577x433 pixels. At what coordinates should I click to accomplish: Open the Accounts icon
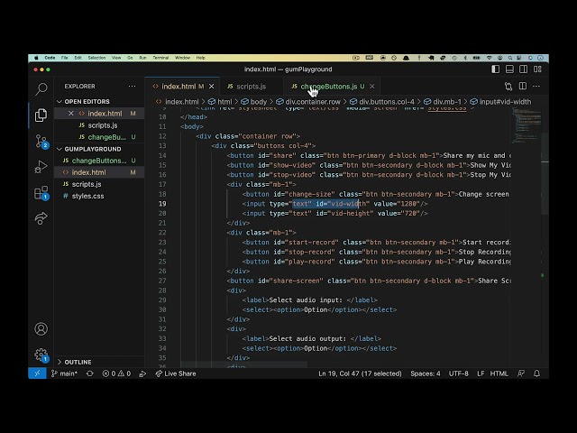click(41, 328)
